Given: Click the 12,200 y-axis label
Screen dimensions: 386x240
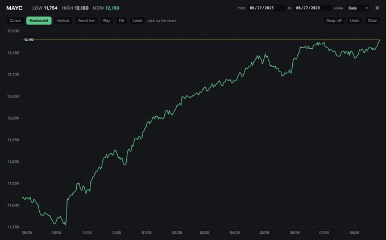Looking at the screenshot, I should (13, 31).
